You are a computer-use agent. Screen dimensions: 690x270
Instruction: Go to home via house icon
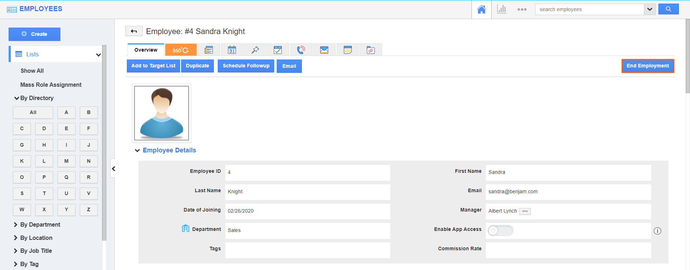tap(481, 9)
